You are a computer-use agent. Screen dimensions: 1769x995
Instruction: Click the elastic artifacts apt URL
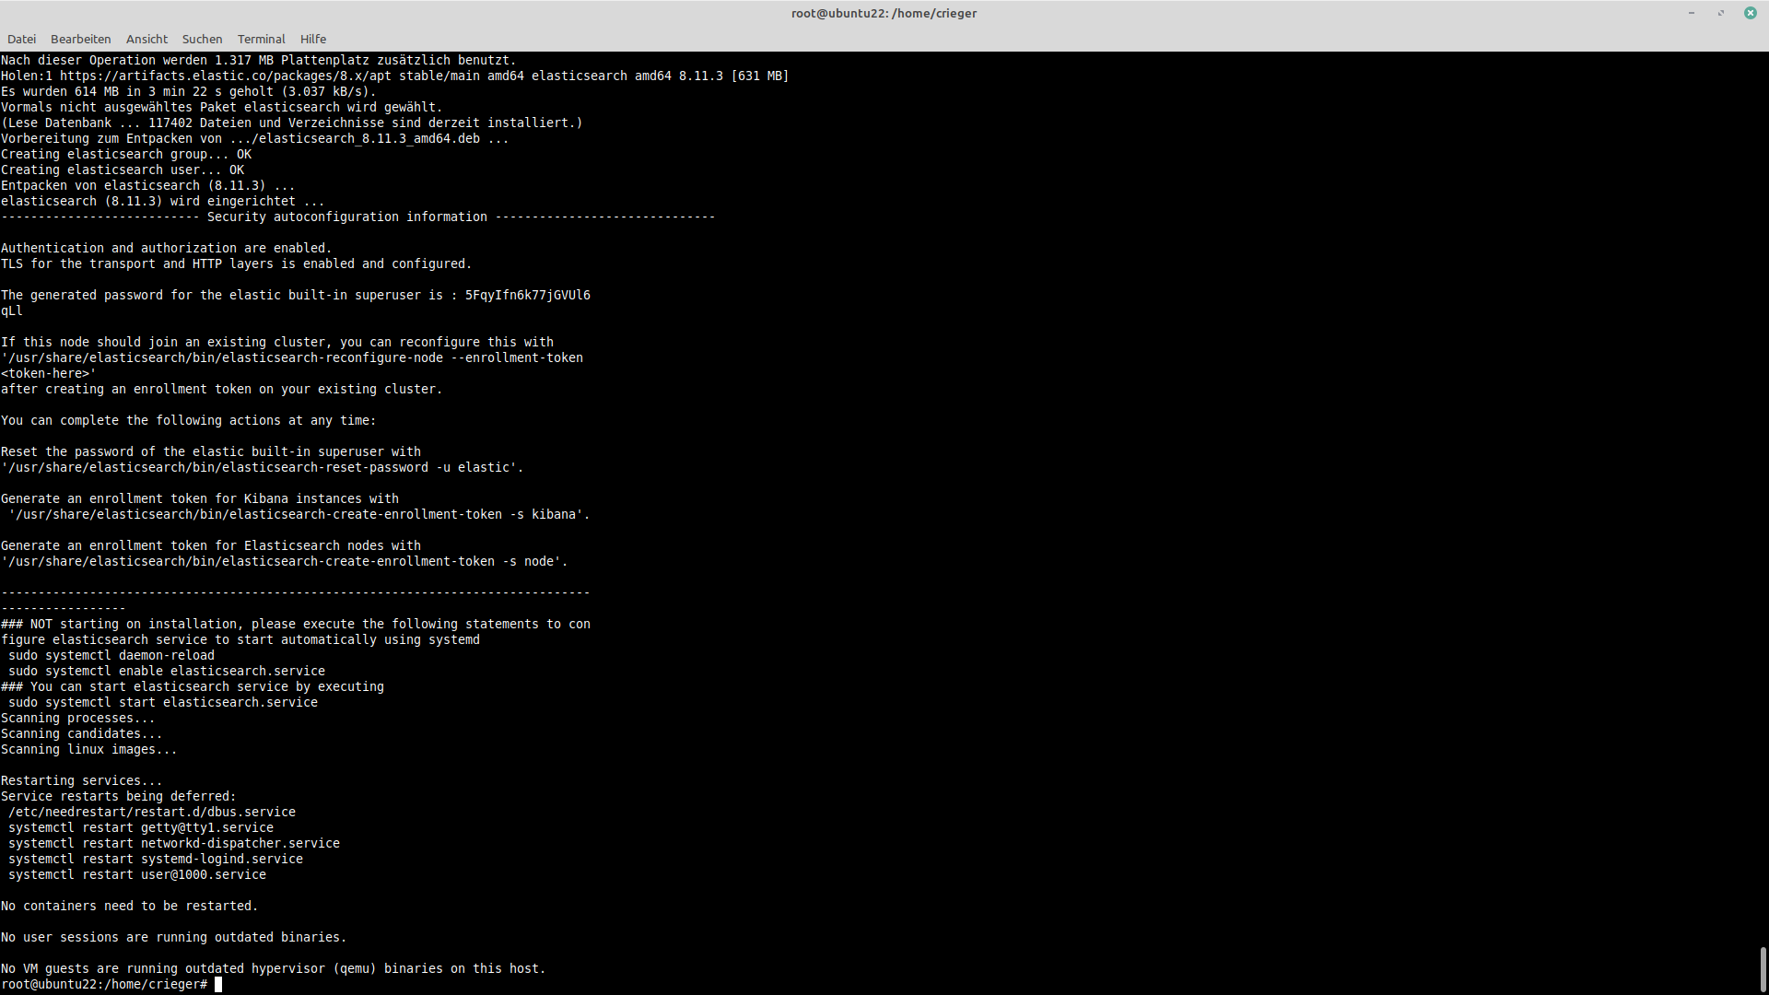tap(225, 76)
